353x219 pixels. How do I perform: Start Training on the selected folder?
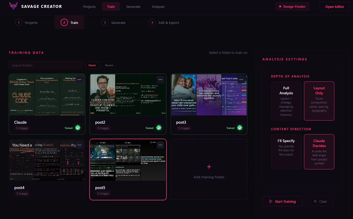[x=282, y=201]
